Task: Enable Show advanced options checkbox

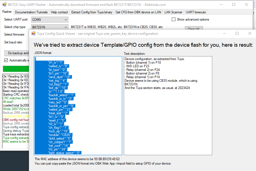Action: (x=173, y=19)
